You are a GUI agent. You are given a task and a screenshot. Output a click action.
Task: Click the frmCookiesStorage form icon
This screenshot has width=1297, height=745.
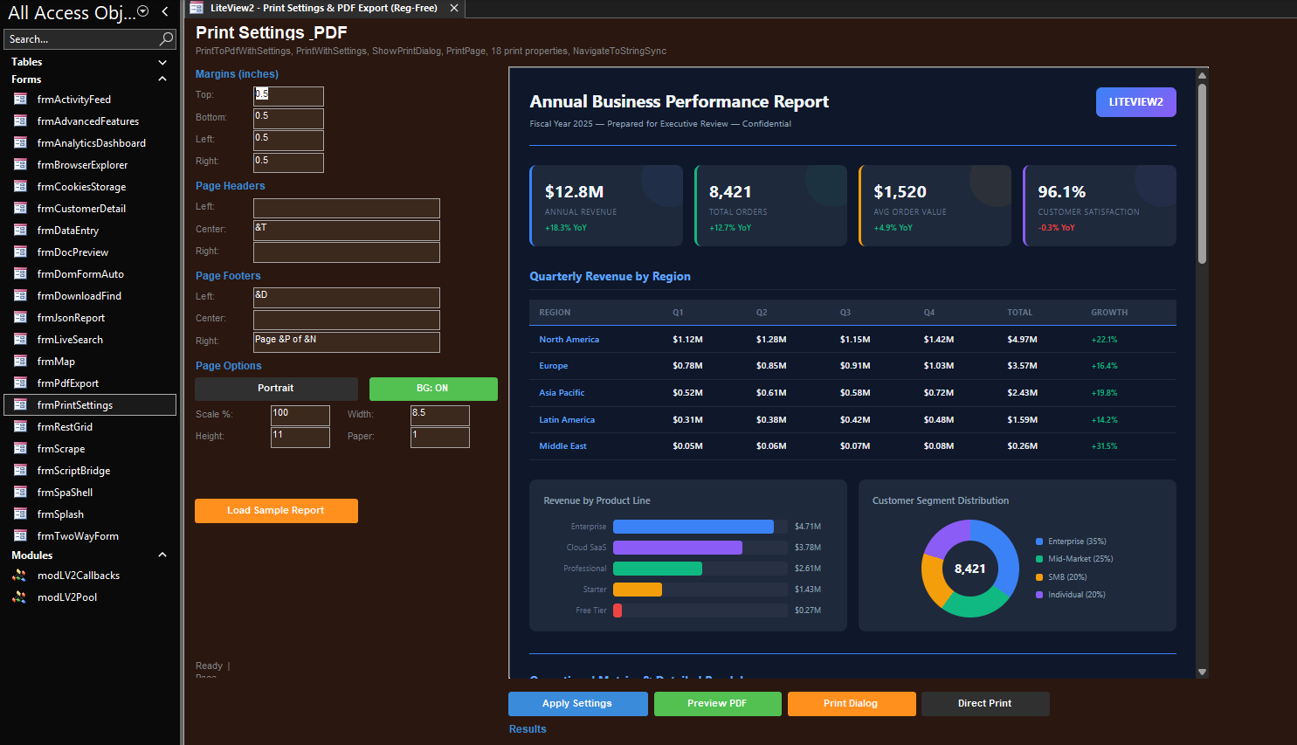20,186
